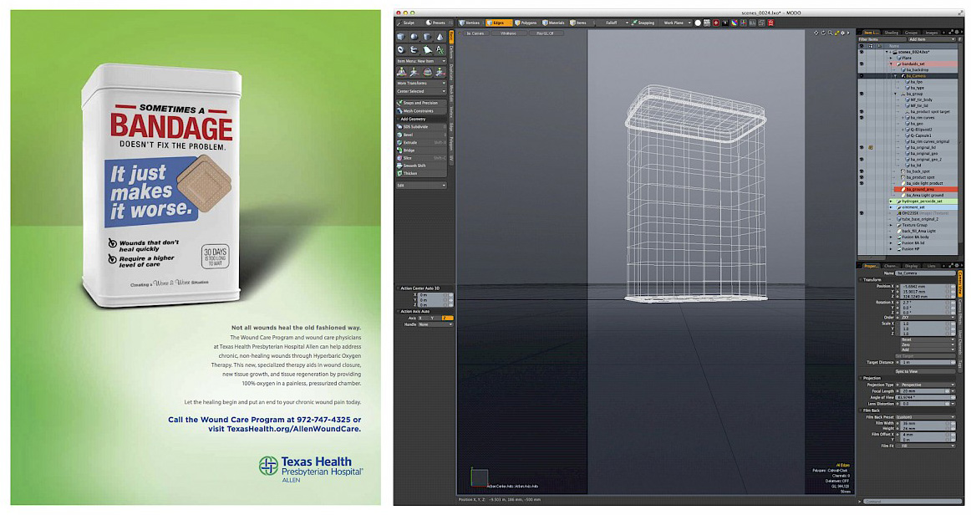Expand the ointment_set tree item

coord(892,207)
